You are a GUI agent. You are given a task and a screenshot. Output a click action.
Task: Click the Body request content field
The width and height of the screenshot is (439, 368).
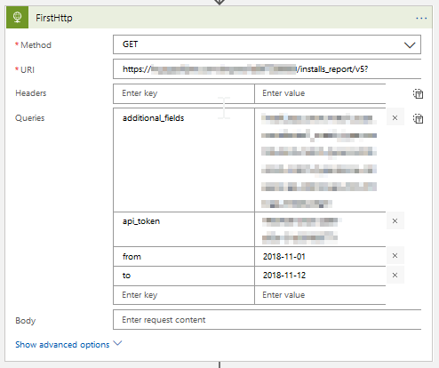coord(267,320)
